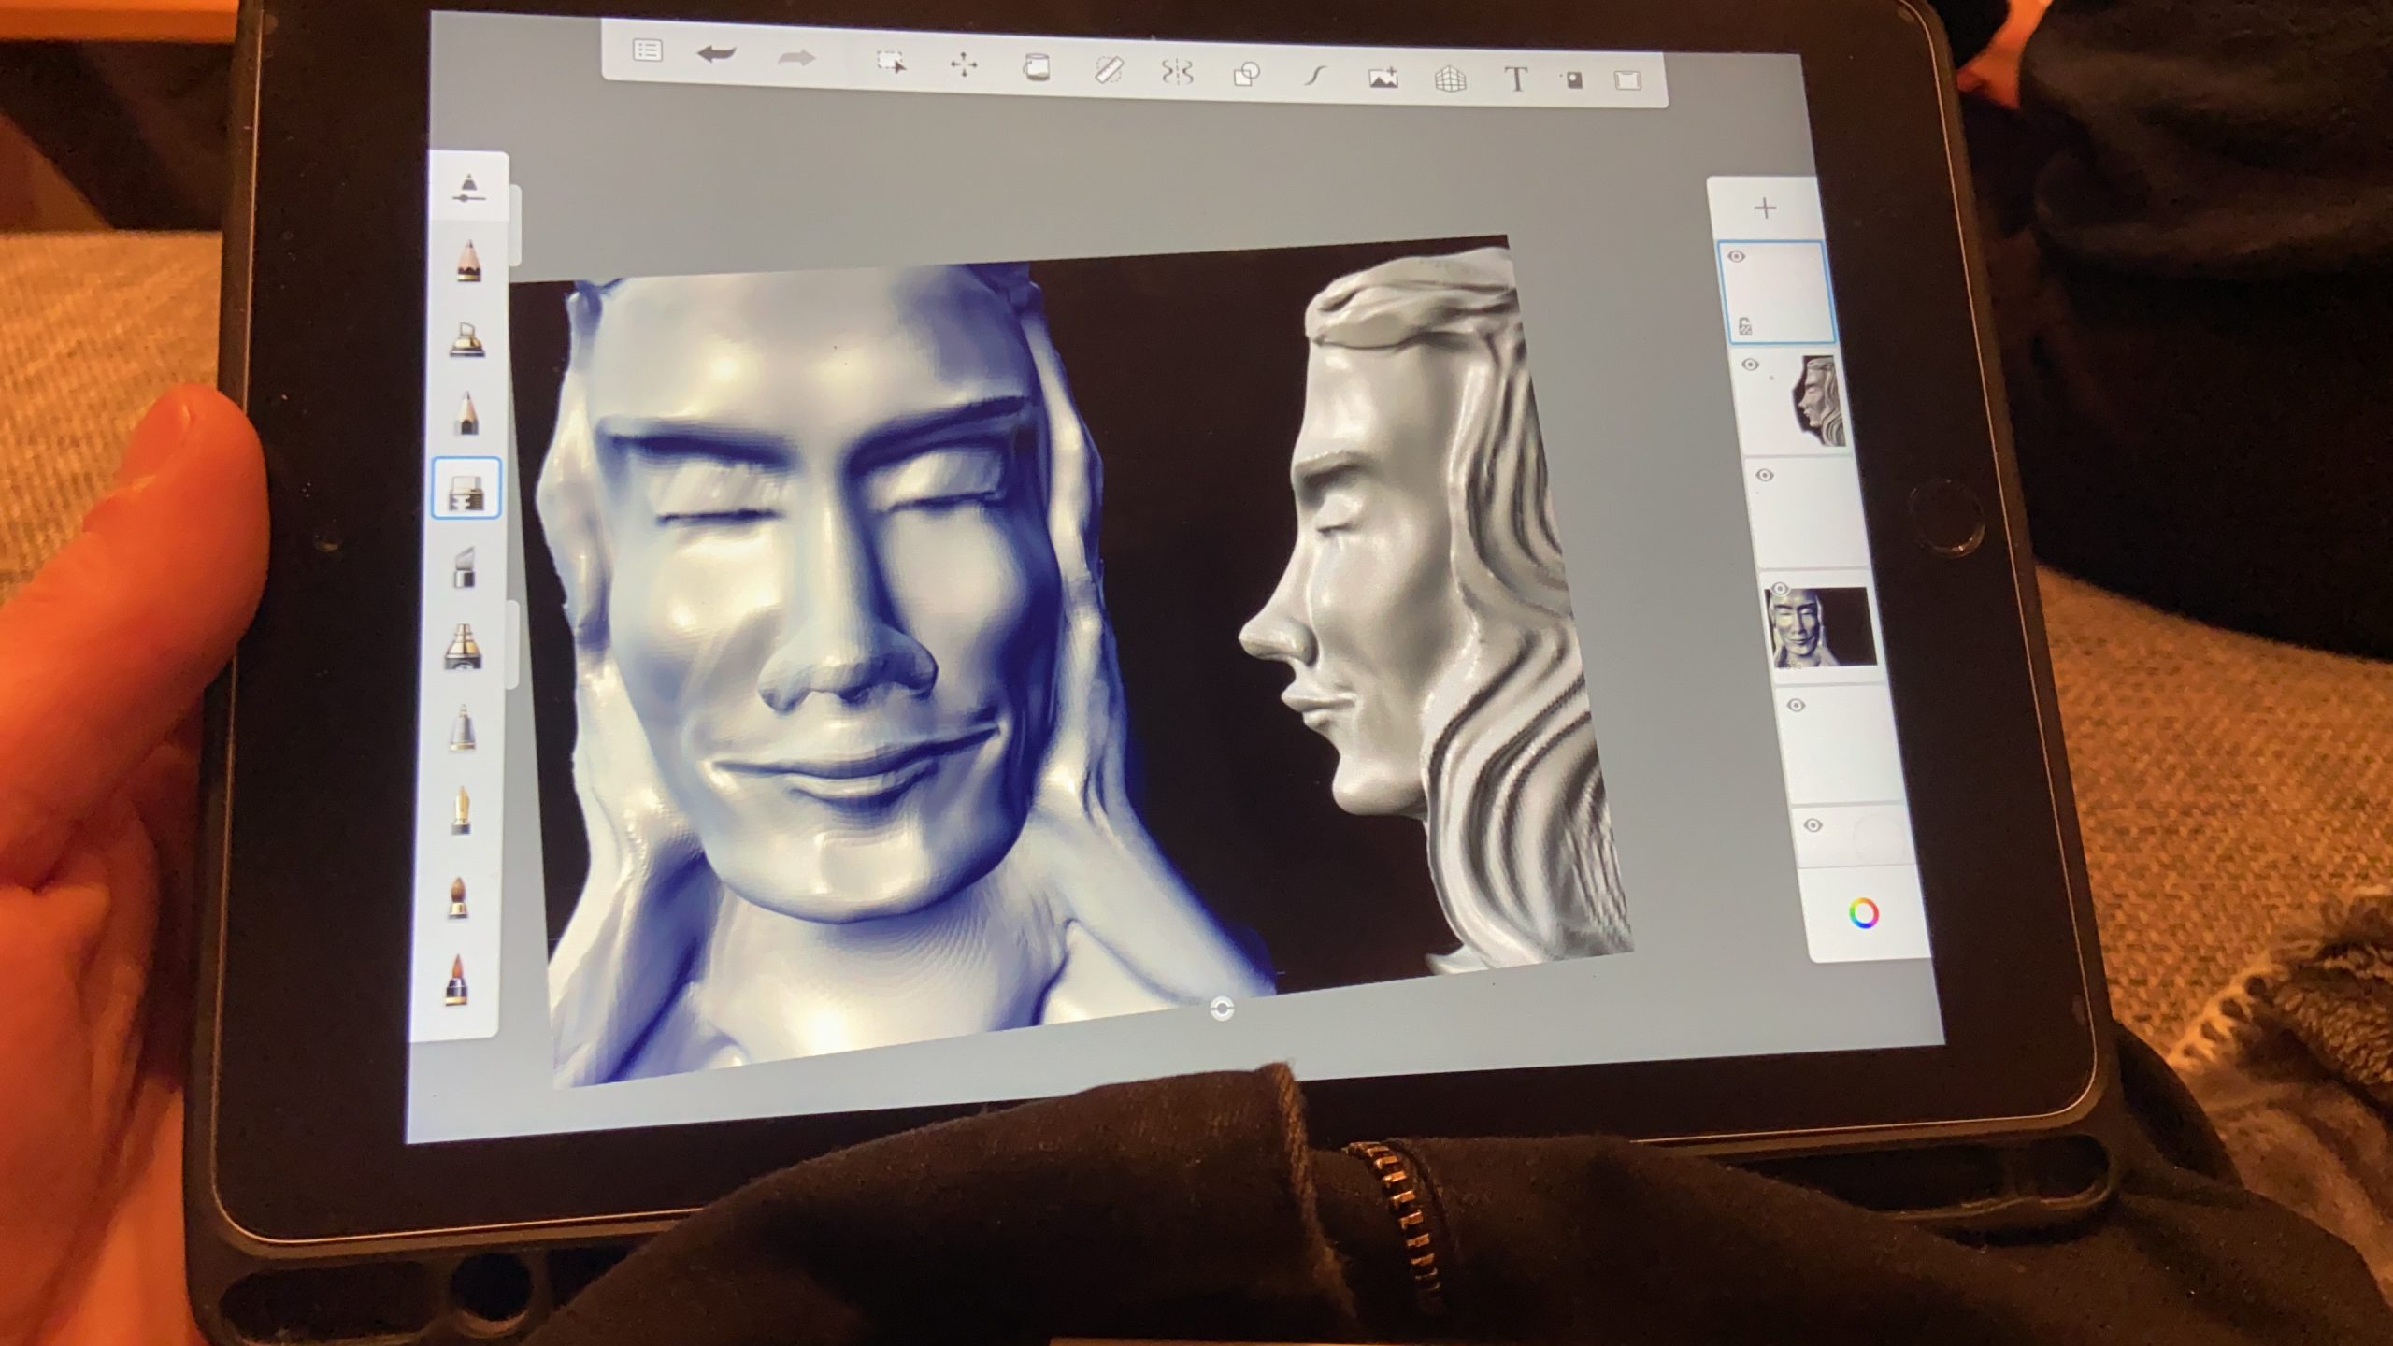Viewport: 2393px width, 1346px height.
Task: Enable the Symmetry tool
Action: click(1177, 72)
